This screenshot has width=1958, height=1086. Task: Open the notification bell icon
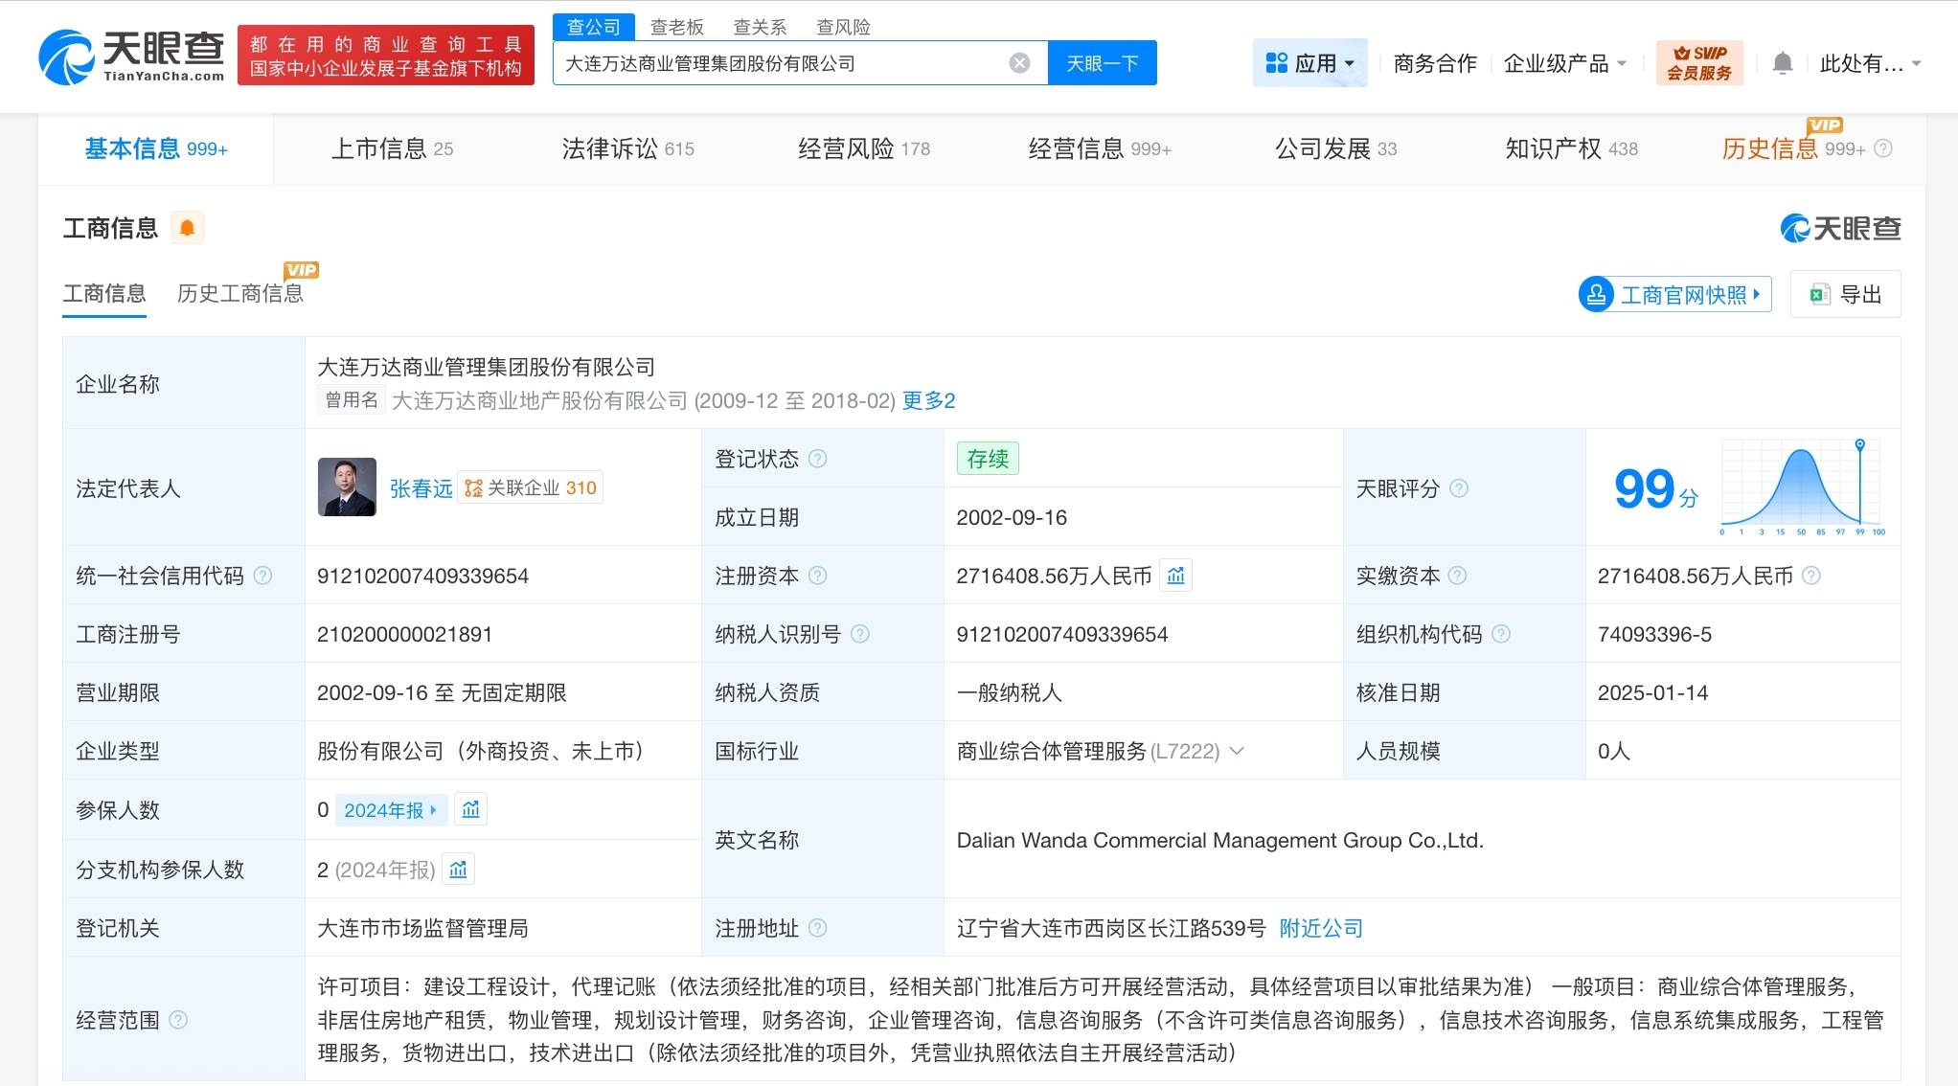pyautogui.click(x=1783, y=61)
